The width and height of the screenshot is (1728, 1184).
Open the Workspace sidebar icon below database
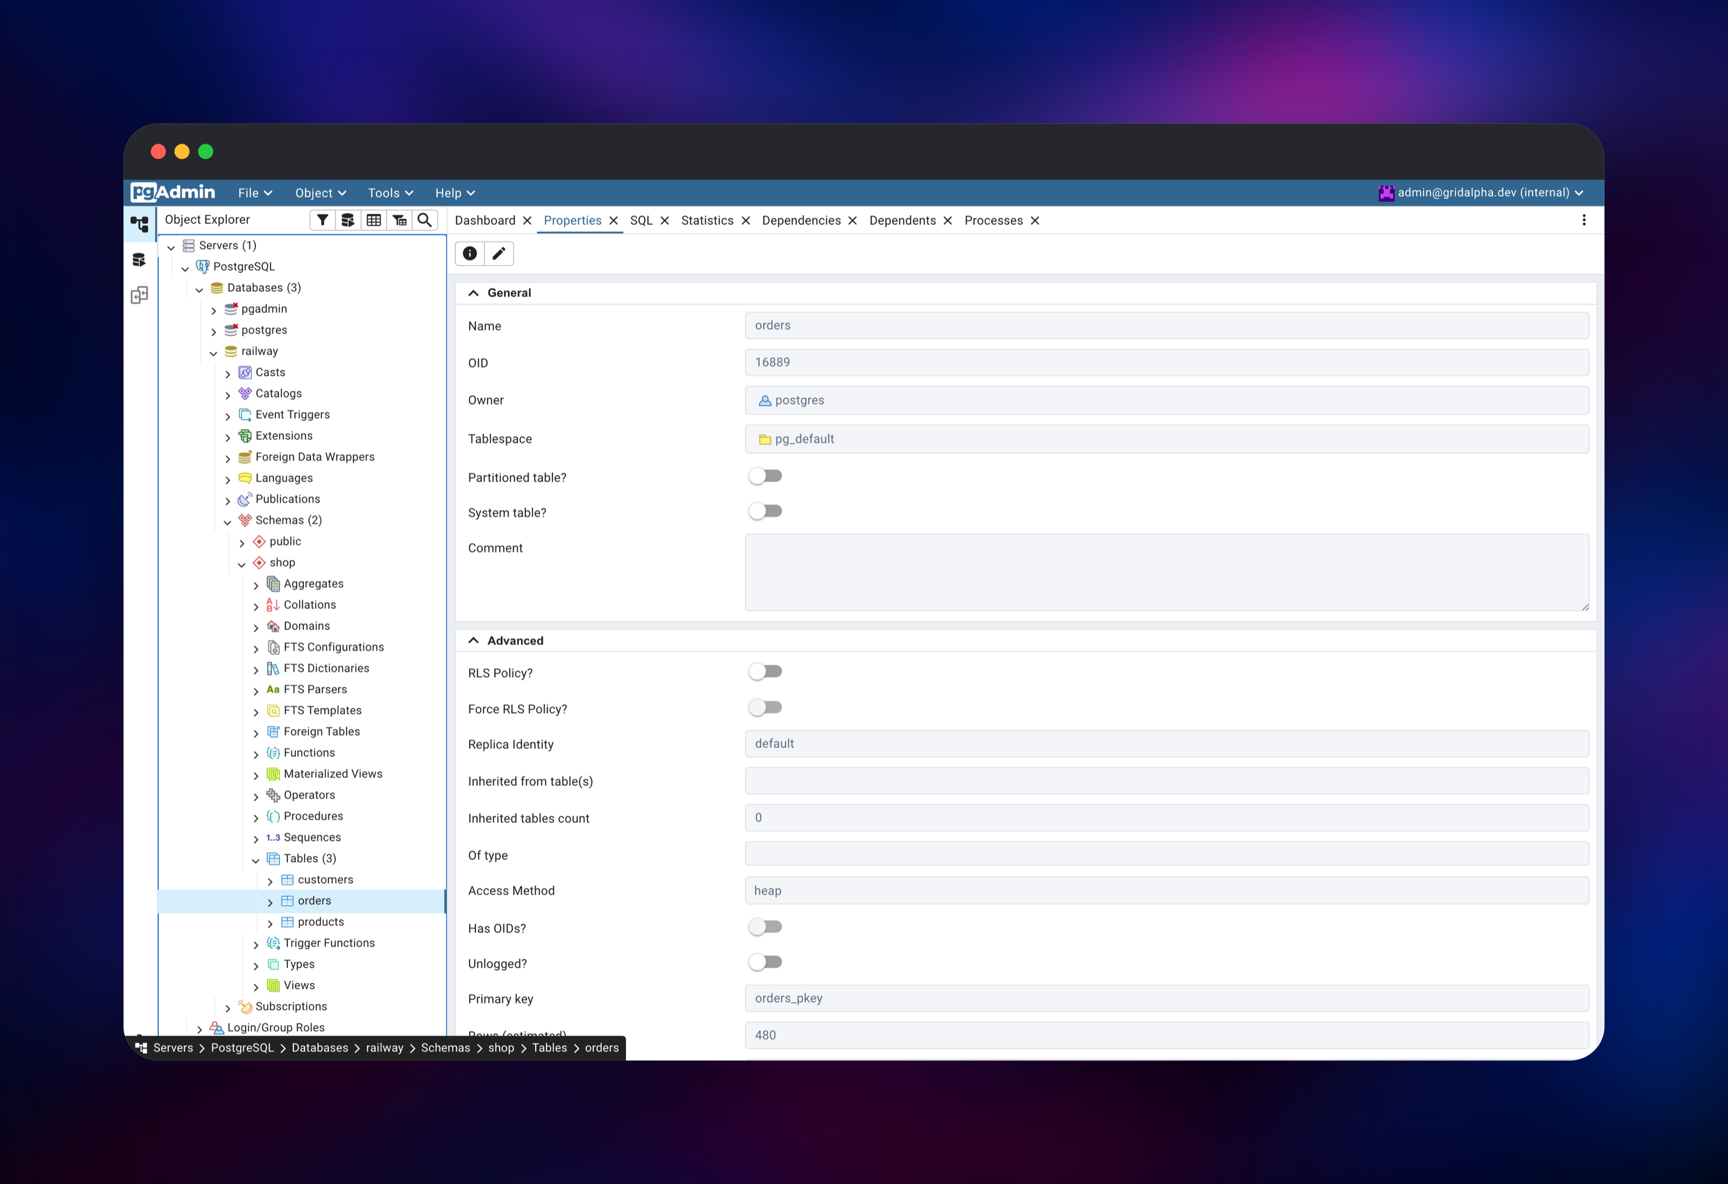[139, 295]
